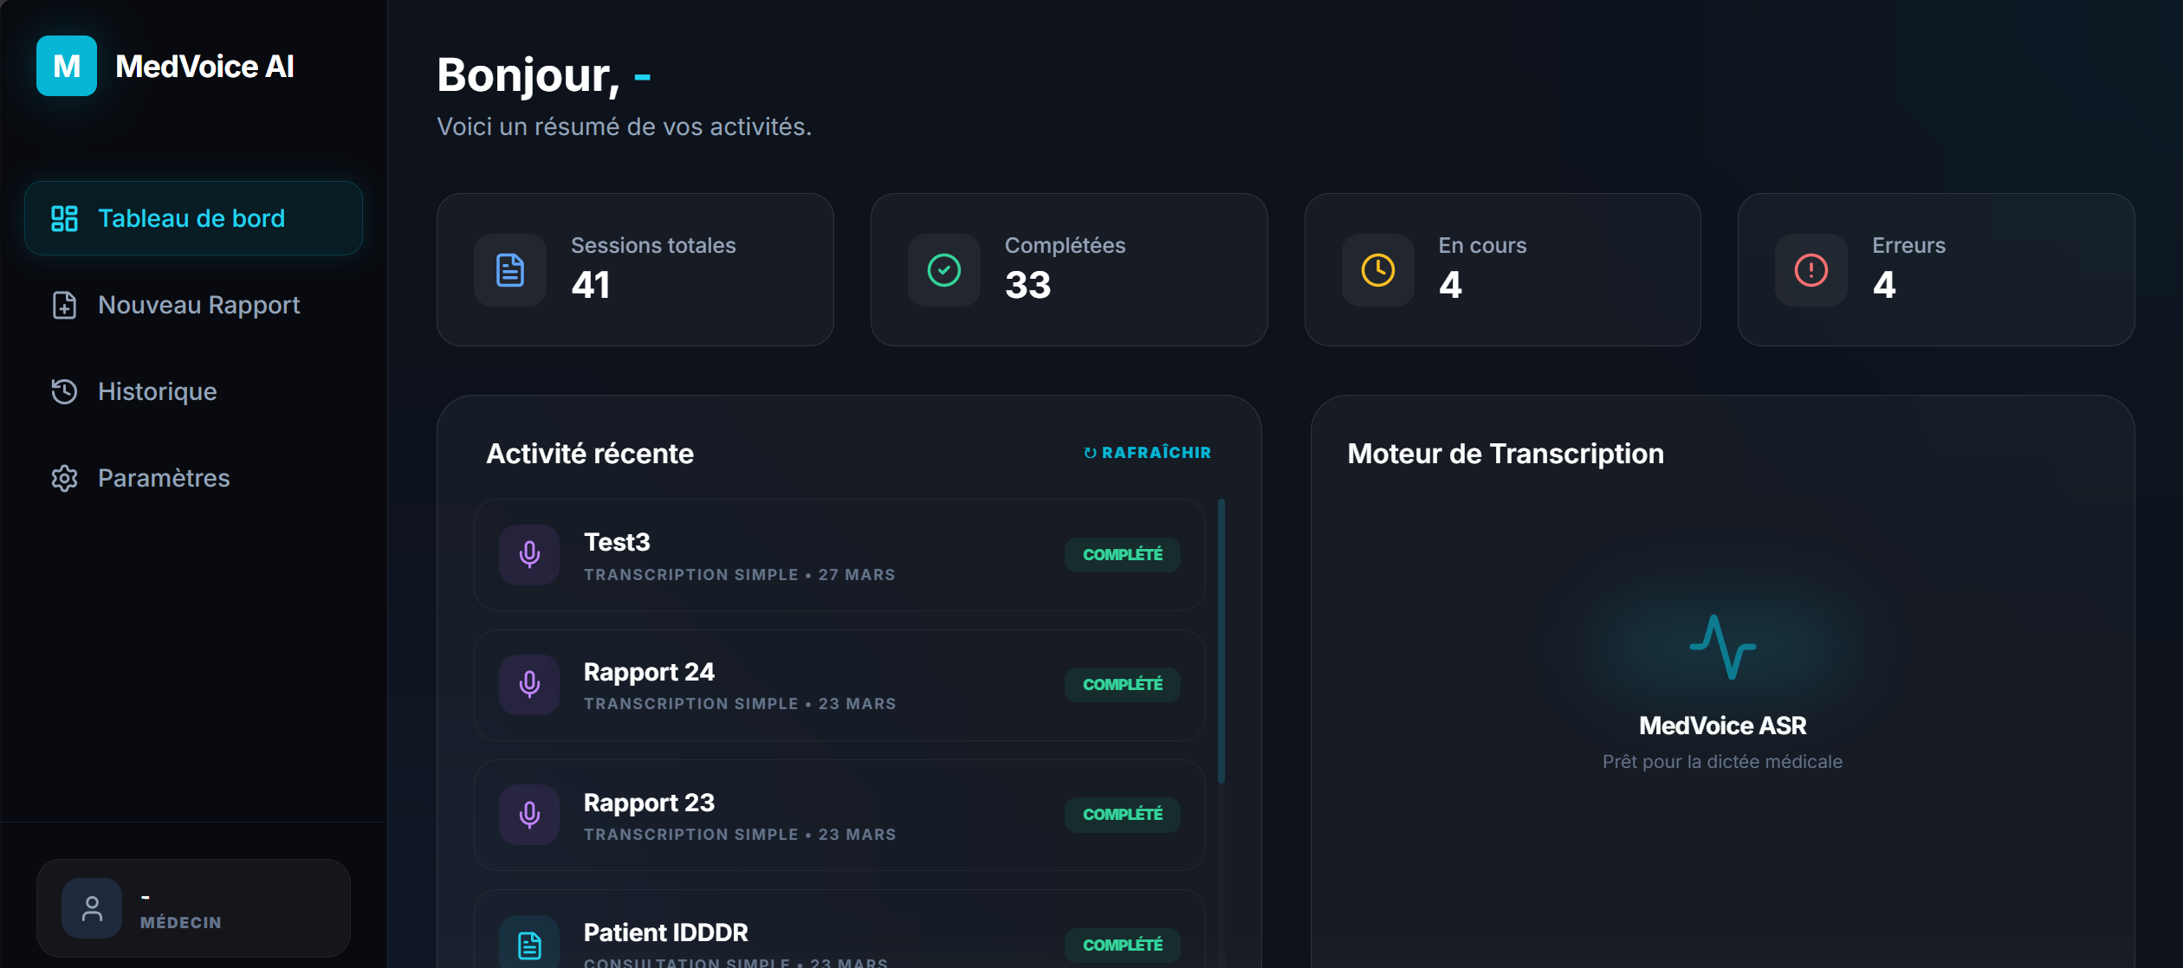Open the Nouveau Rapport page
The width and height of the screenshot is (2183, 968).
(193, 305)
